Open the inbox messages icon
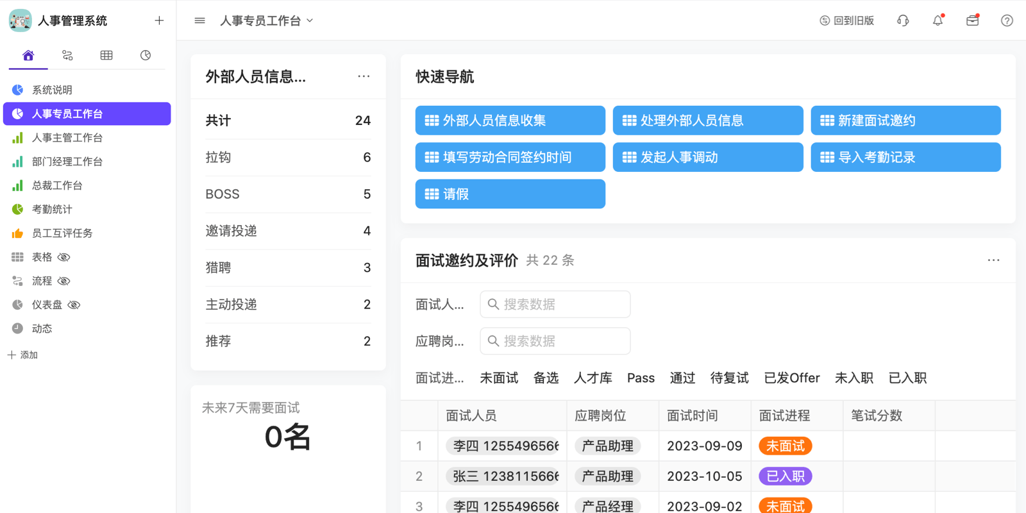1026x513 pixels. click(972, 21)
